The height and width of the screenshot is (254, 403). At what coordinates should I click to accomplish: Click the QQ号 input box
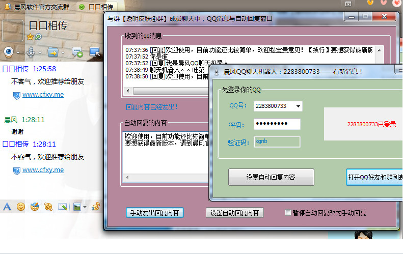(x=278, y=106)
